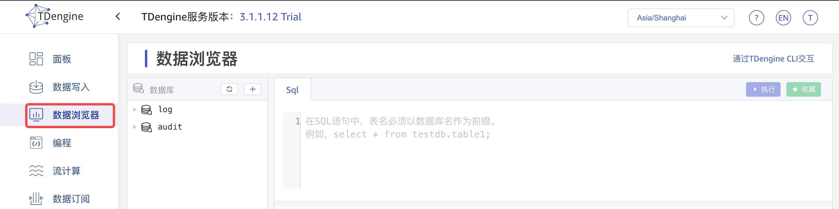Select the Sql tab

point(292,90)
